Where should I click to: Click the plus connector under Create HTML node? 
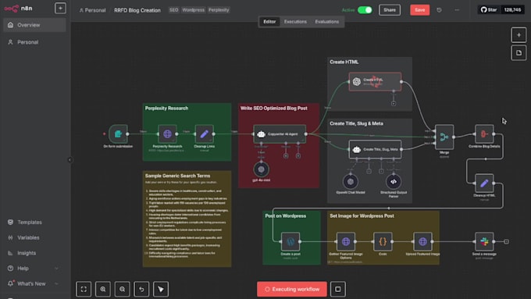394,104
